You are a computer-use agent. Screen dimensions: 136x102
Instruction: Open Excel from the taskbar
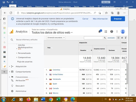coord(58,99)
